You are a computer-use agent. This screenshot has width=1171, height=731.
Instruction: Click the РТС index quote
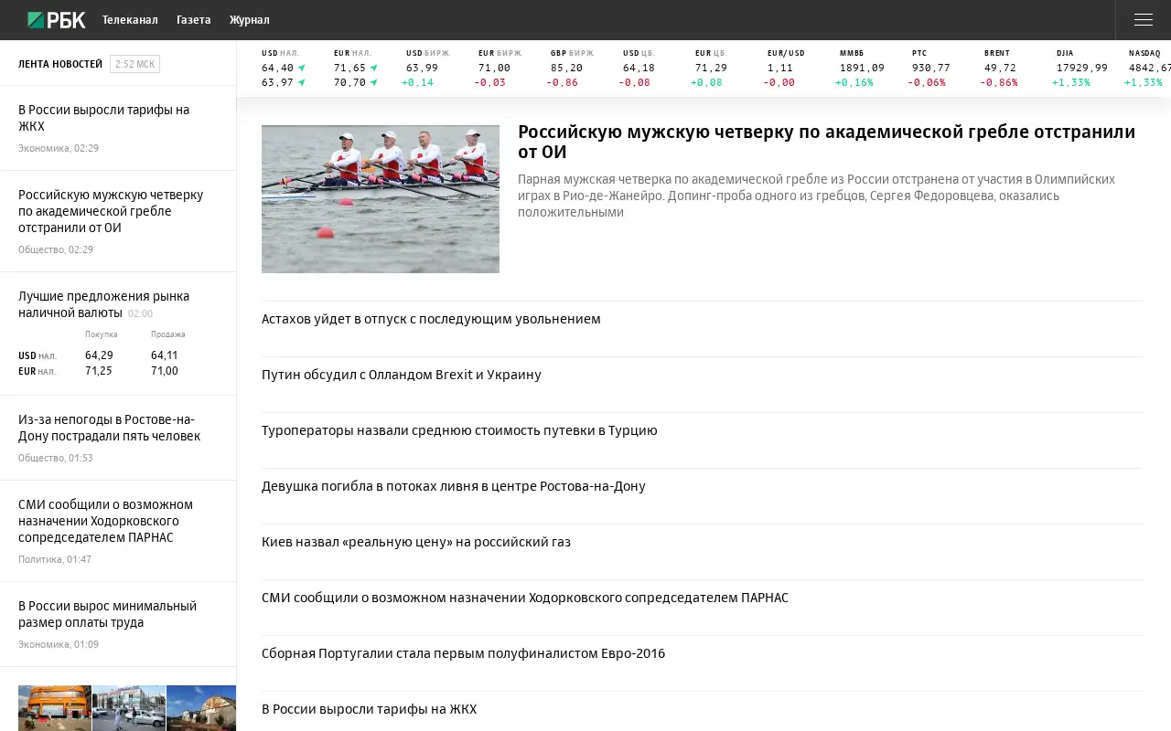pos(929,69)
